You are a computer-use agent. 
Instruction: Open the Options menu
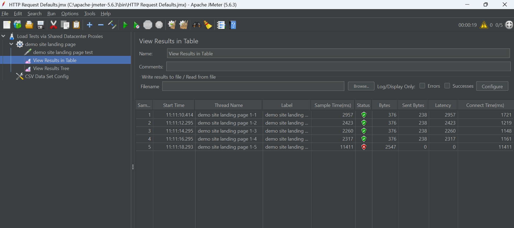70,14
